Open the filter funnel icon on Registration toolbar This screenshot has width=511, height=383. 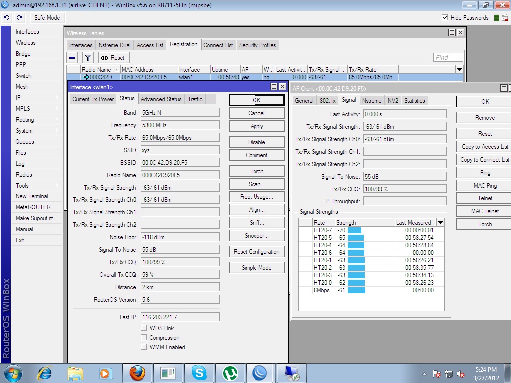(x=87, y=57)
